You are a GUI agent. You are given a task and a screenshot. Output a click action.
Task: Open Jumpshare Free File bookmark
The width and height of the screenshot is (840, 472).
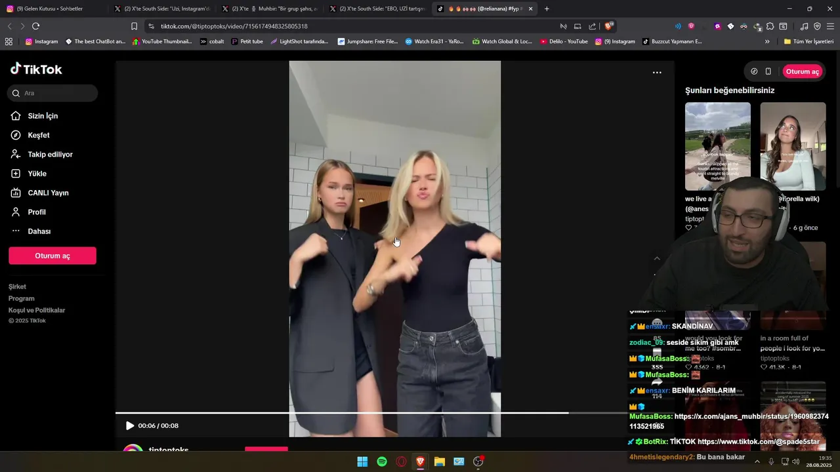tap(367, 41)
